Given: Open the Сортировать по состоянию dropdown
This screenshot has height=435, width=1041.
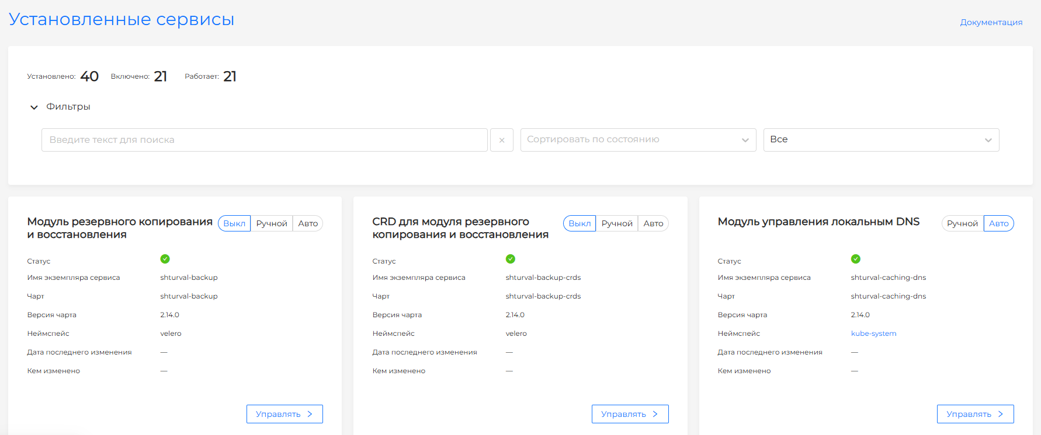Looking at the screenshot, I should (x=638, y=140).
